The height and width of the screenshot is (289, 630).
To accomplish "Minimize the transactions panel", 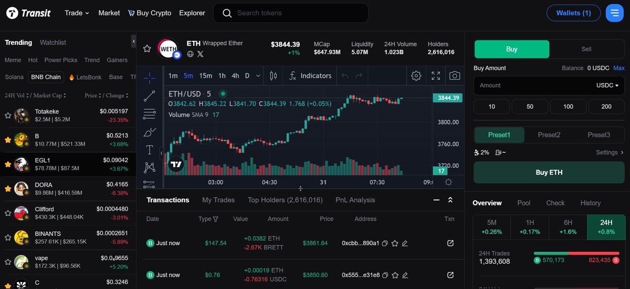I will tap(436, 200).
